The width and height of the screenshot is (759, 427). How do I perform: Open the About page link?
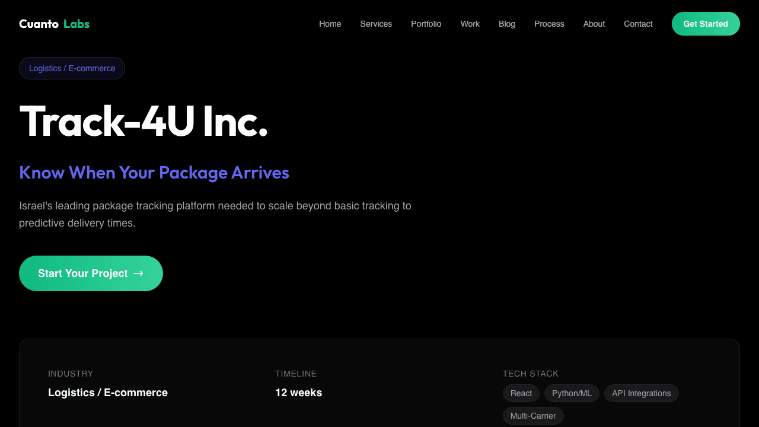594,24
